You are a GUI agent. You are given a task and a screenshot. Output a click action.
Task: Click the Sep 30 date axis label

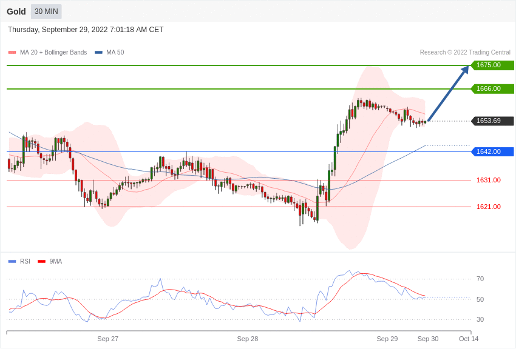[x=428, y=339]
